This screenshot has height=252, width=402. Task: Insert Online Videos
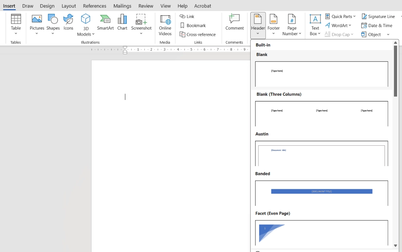[x=165, y=25]
